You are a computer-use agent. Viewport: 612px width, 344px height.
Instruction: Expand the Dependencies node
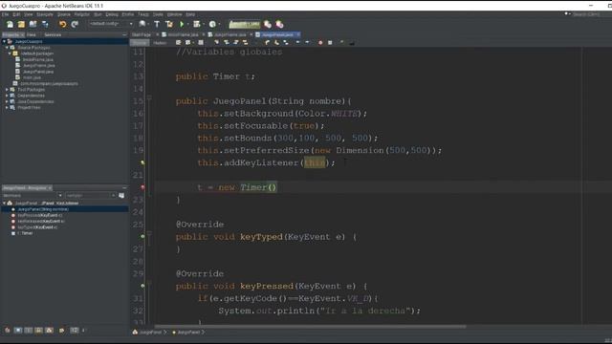point(7,96)
